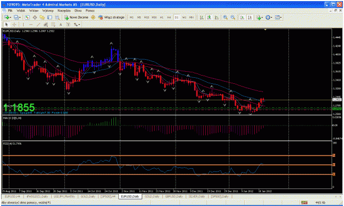Switch to the USDJPY,Monthly chart tab
344x206 pixels.
coord(64,196)
